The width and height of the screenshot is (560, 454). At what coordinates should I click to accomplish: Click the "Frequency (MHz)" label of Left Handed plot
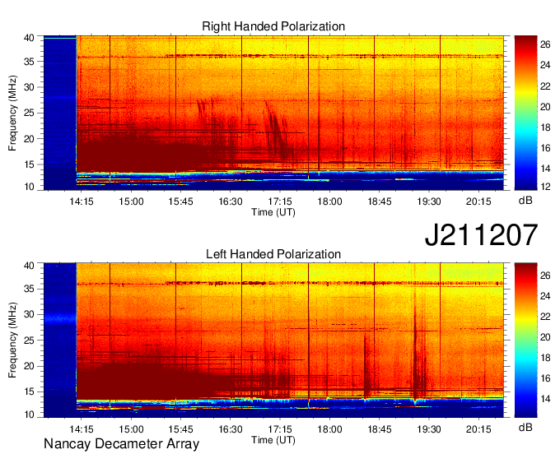click(12, 340)
